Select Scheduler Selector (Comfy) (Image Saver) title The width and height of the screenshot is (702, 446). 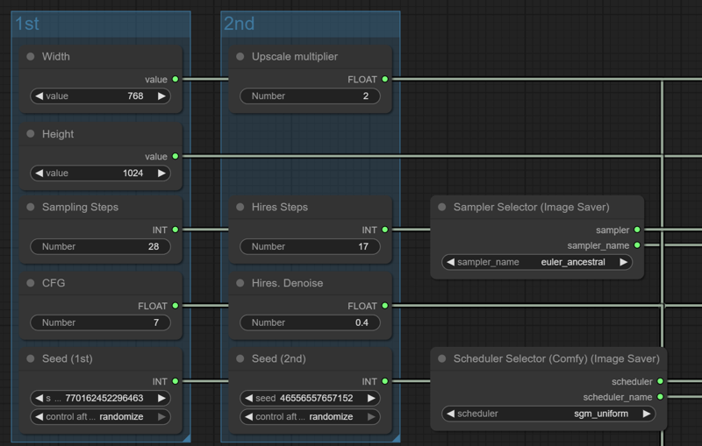tap(556, 358)
